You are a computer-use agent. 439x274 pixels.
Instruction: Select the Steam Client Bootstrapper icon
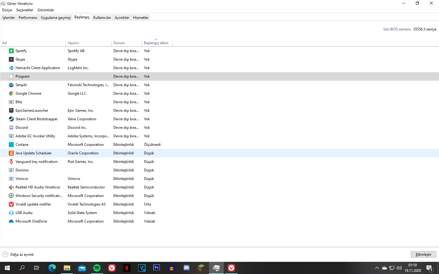(x=11, y=119)
